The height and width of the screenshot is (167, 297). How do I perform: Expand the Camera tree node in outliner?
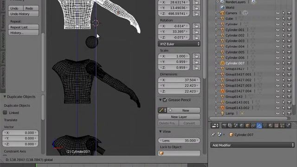click(x=216, y=13)
